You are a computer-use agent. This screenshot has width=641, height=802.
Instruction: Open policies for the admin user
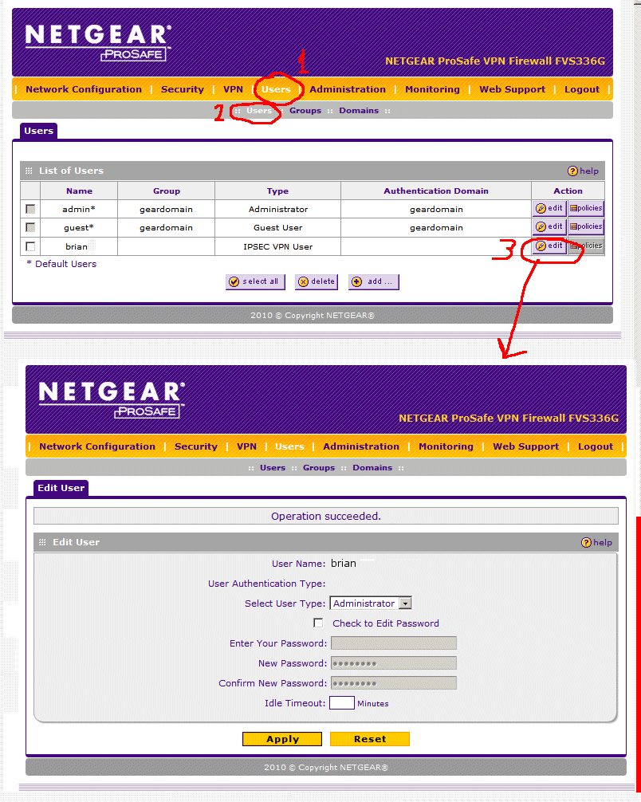point(586,208)
